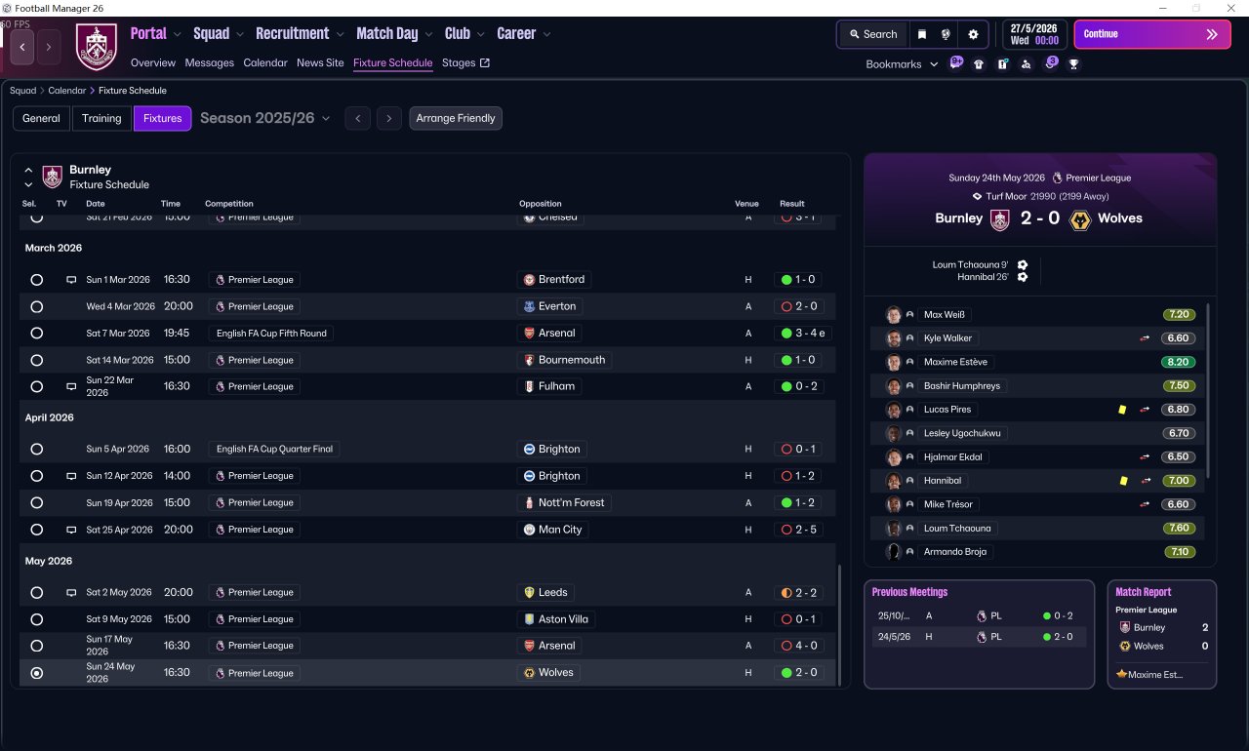Image resolution: width=1249 pixels, height=751 pixels.
Task: Click the fixture list vertical scrollbar
Action: click(839, 626)
